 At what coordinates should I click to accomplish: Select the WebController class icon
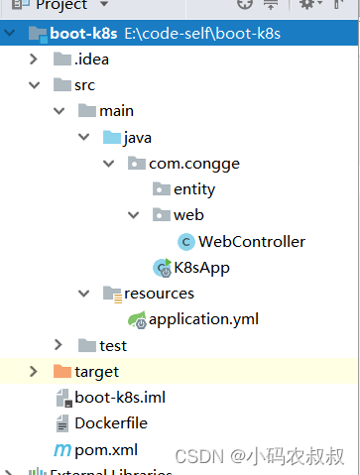[x=186, y=242]
